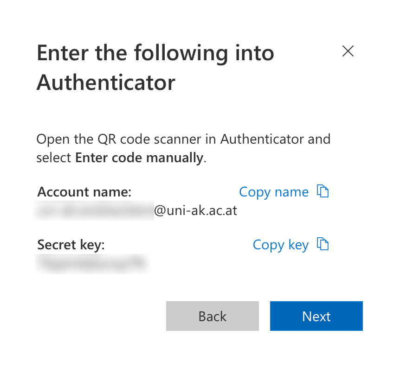The image size is (400, 367).
Task: Click the word select in the instructions
Action: [x=54, y=158]
